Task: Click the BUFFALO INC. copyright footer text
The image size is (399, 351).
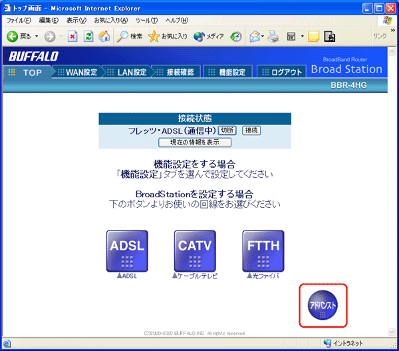Action: point(195,333)
